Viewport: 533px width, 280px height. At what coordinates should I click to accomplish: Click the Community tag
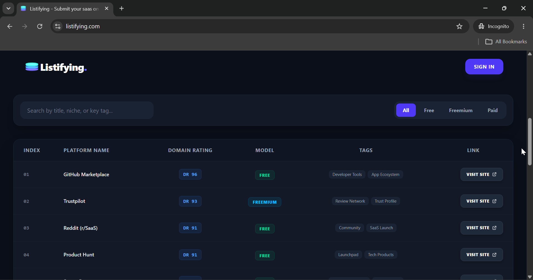pyautogui.click(x=350, y=228)
